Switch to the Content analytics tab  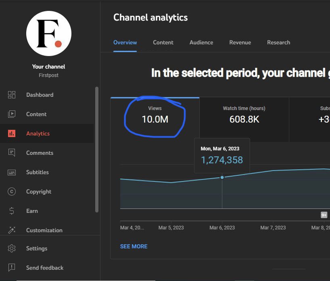(x=163, y=42)
